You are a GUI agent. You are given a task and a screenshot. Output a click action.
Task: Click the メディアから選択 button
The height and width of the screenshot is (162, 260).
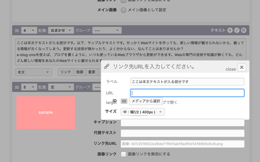click(146, 101)
